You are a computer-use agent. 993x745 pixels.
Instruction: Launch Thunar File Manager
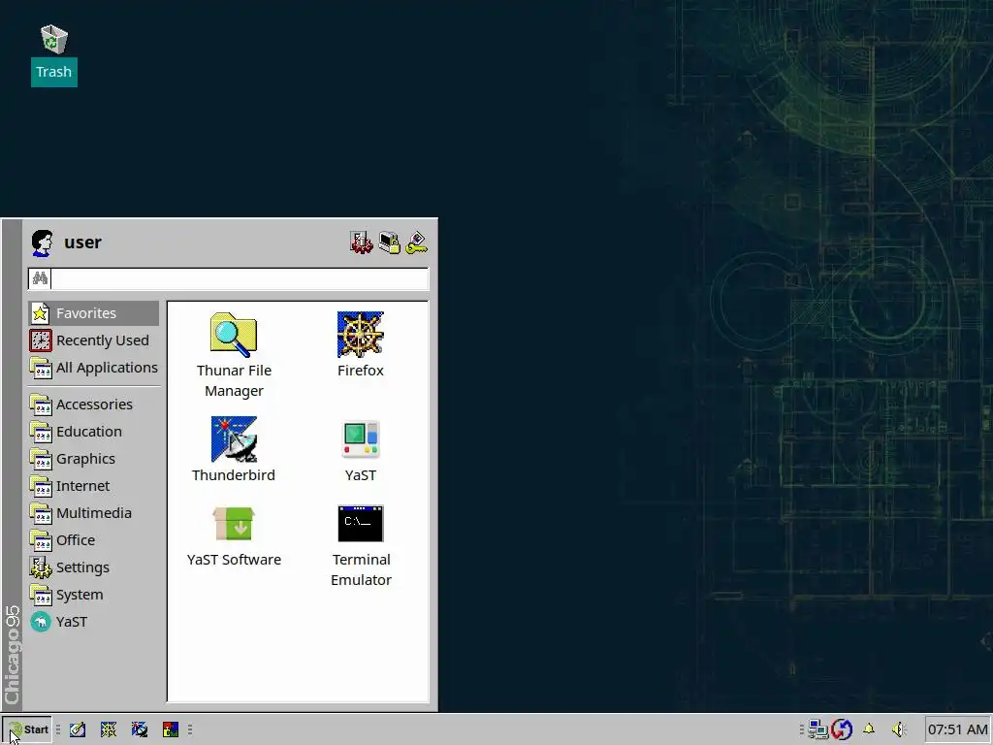pos(234,355)
